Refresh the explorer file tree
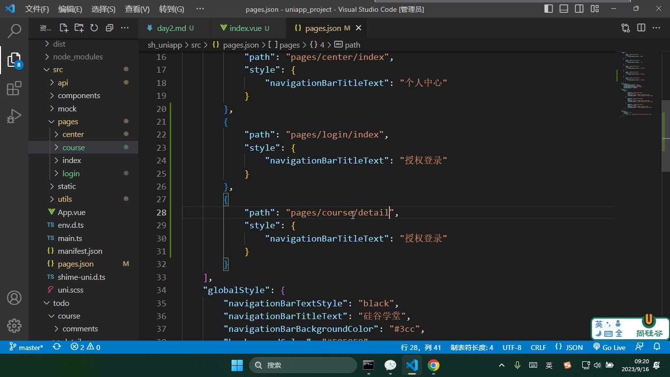 (x=94, y=28)
